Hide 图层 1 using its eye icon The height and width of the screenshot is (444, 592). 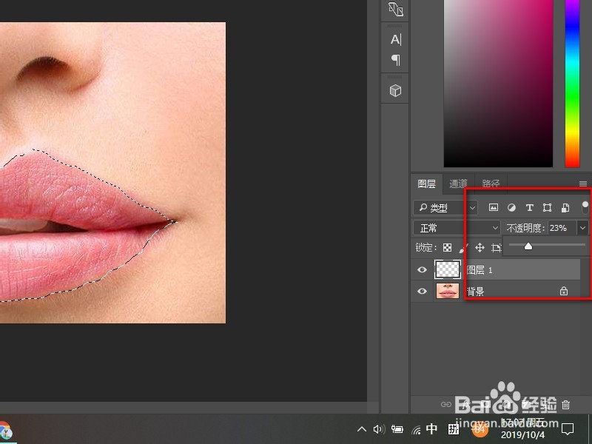pos(422,269)
